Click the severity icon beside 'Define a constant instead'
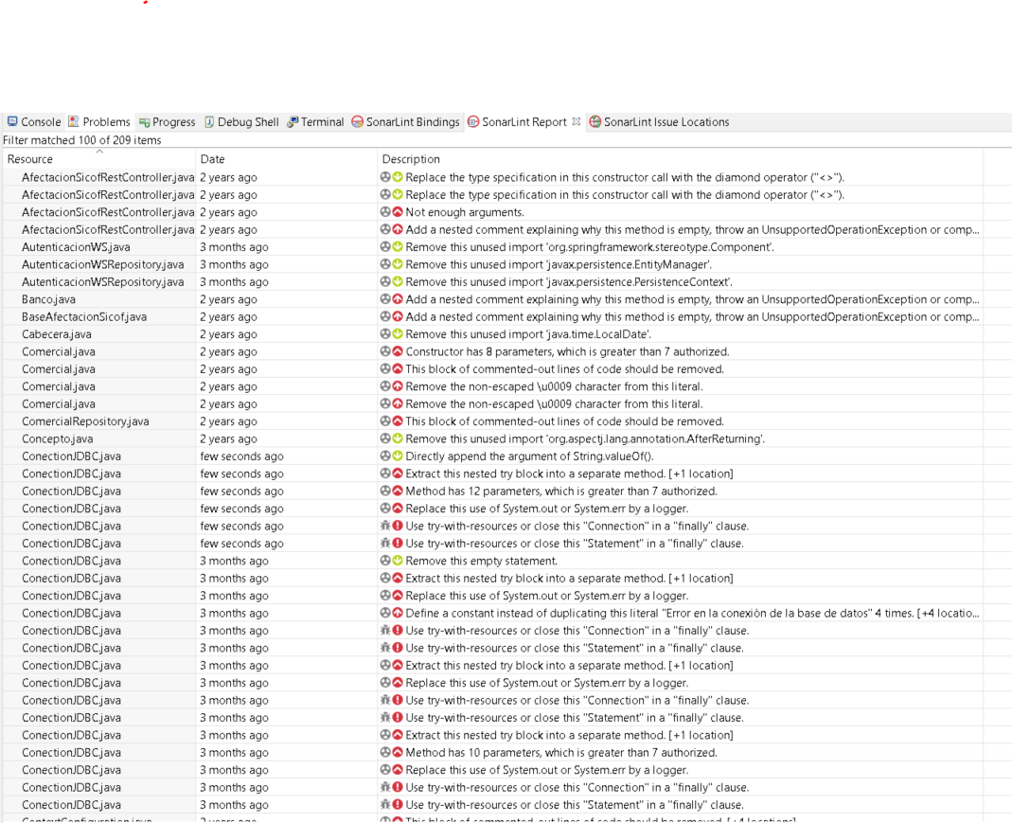This screenshot has width=1012, height=823. (398, 614)
